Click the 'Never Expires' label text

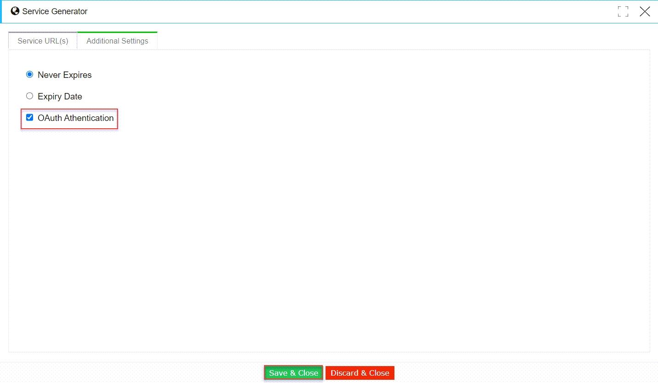click(65, 75)
